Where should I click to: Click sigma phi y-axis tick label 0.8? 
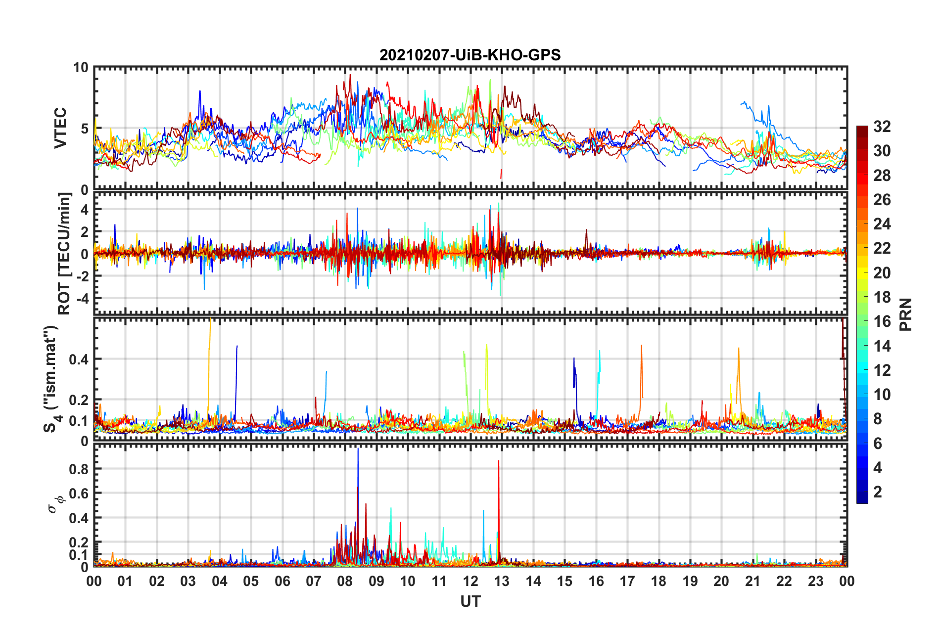pyautogui.click(x=79, y=469)
